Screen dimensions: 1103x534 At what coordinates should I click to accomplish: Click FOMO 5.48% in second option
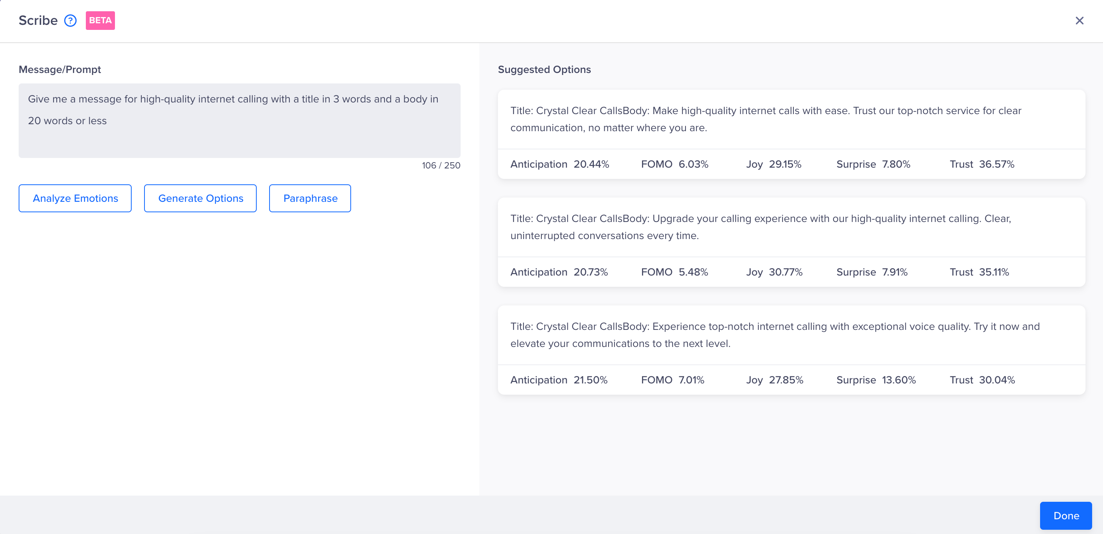674,272
